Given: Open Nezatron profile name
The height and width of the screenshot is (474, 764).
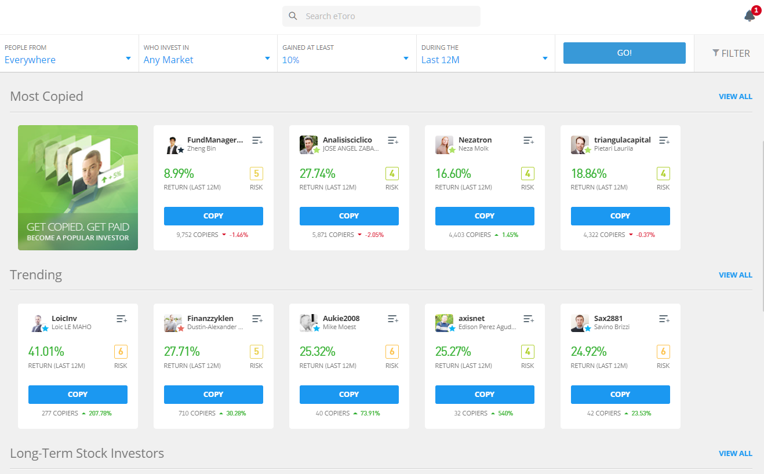Looking at the screenshot, I should pyautogui.click(x=475, y=140).
